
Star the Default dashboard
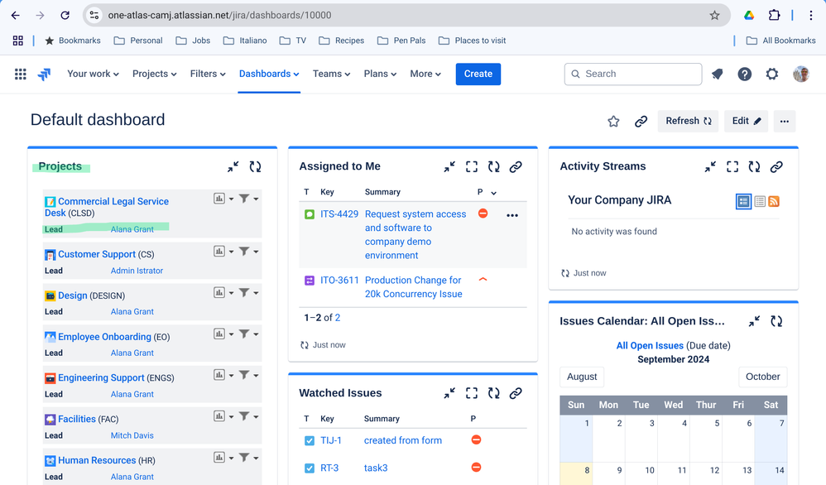pyautogui.click(x=613, y=122)
